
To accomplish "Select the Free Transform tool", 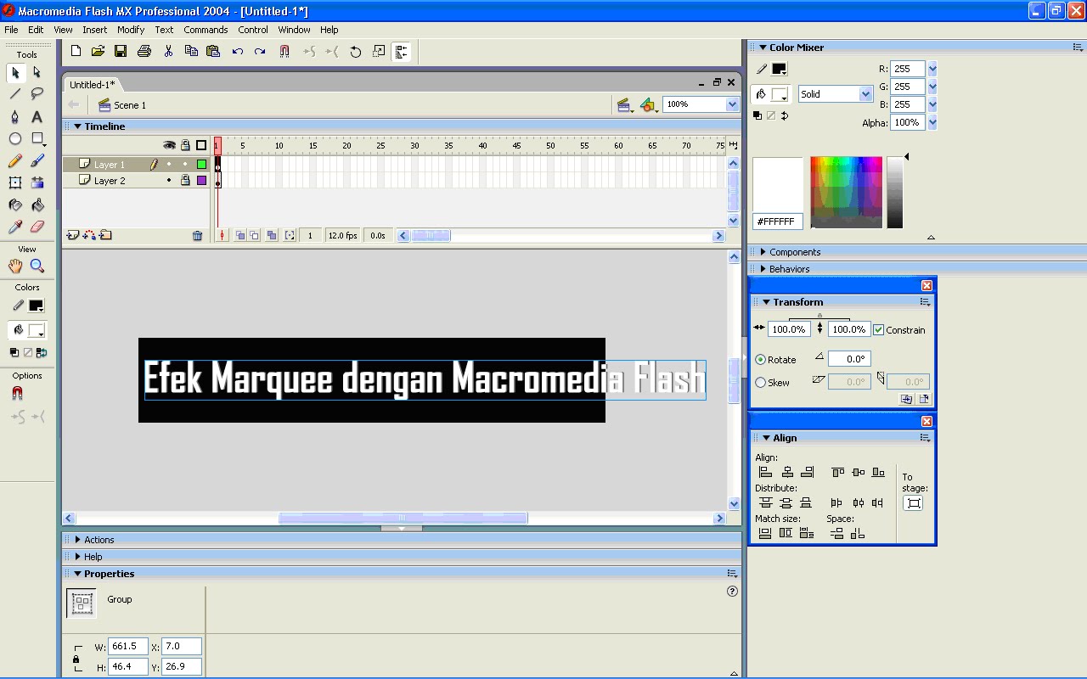I will 15,182.
